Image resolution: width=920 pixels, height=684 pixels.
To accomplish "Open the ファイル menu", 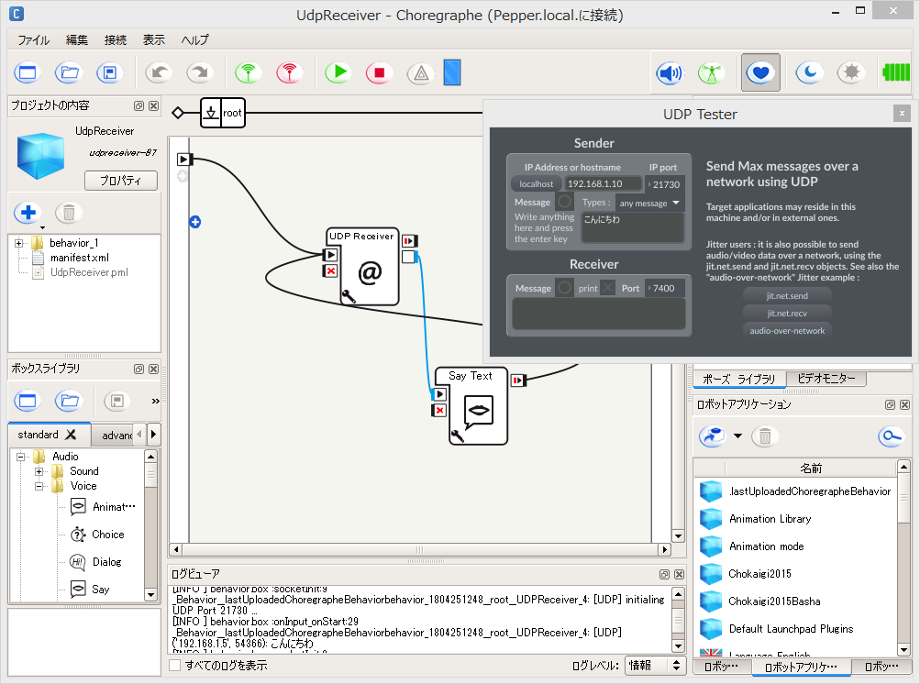I will click(x=33, y=40).
